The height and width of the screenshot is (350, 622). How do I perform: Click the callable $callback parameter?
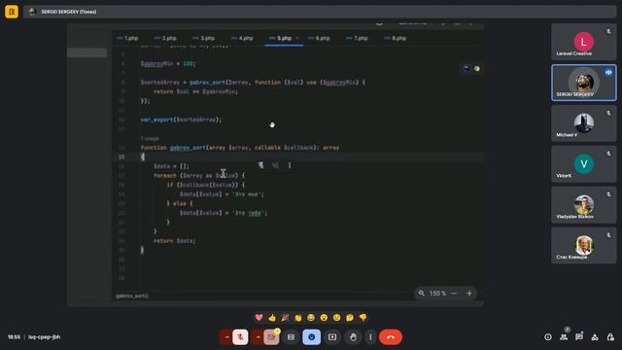(284, 148)
